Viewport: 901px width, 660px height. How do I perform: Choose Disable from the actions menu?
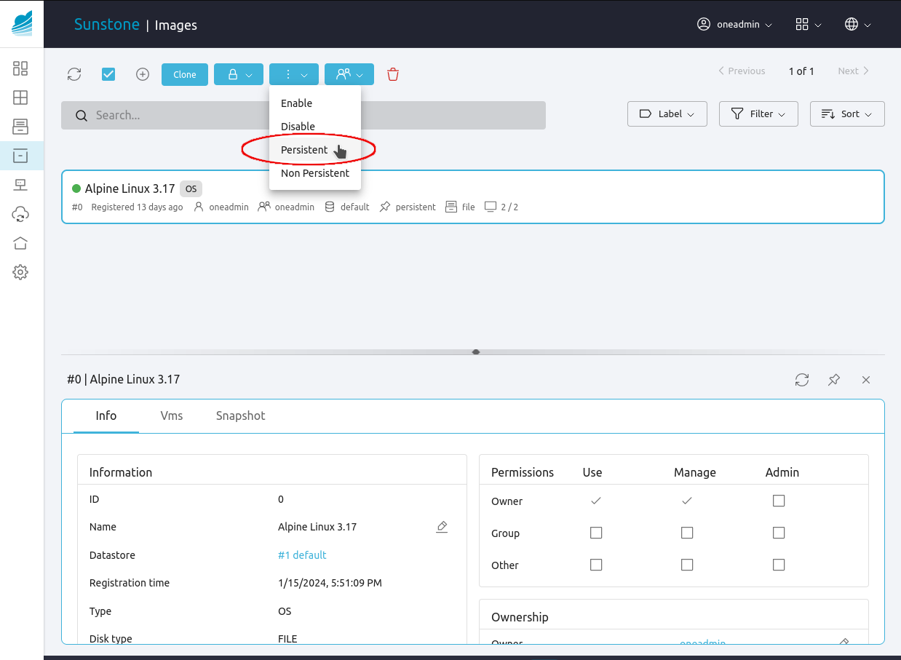coord(315,127)
